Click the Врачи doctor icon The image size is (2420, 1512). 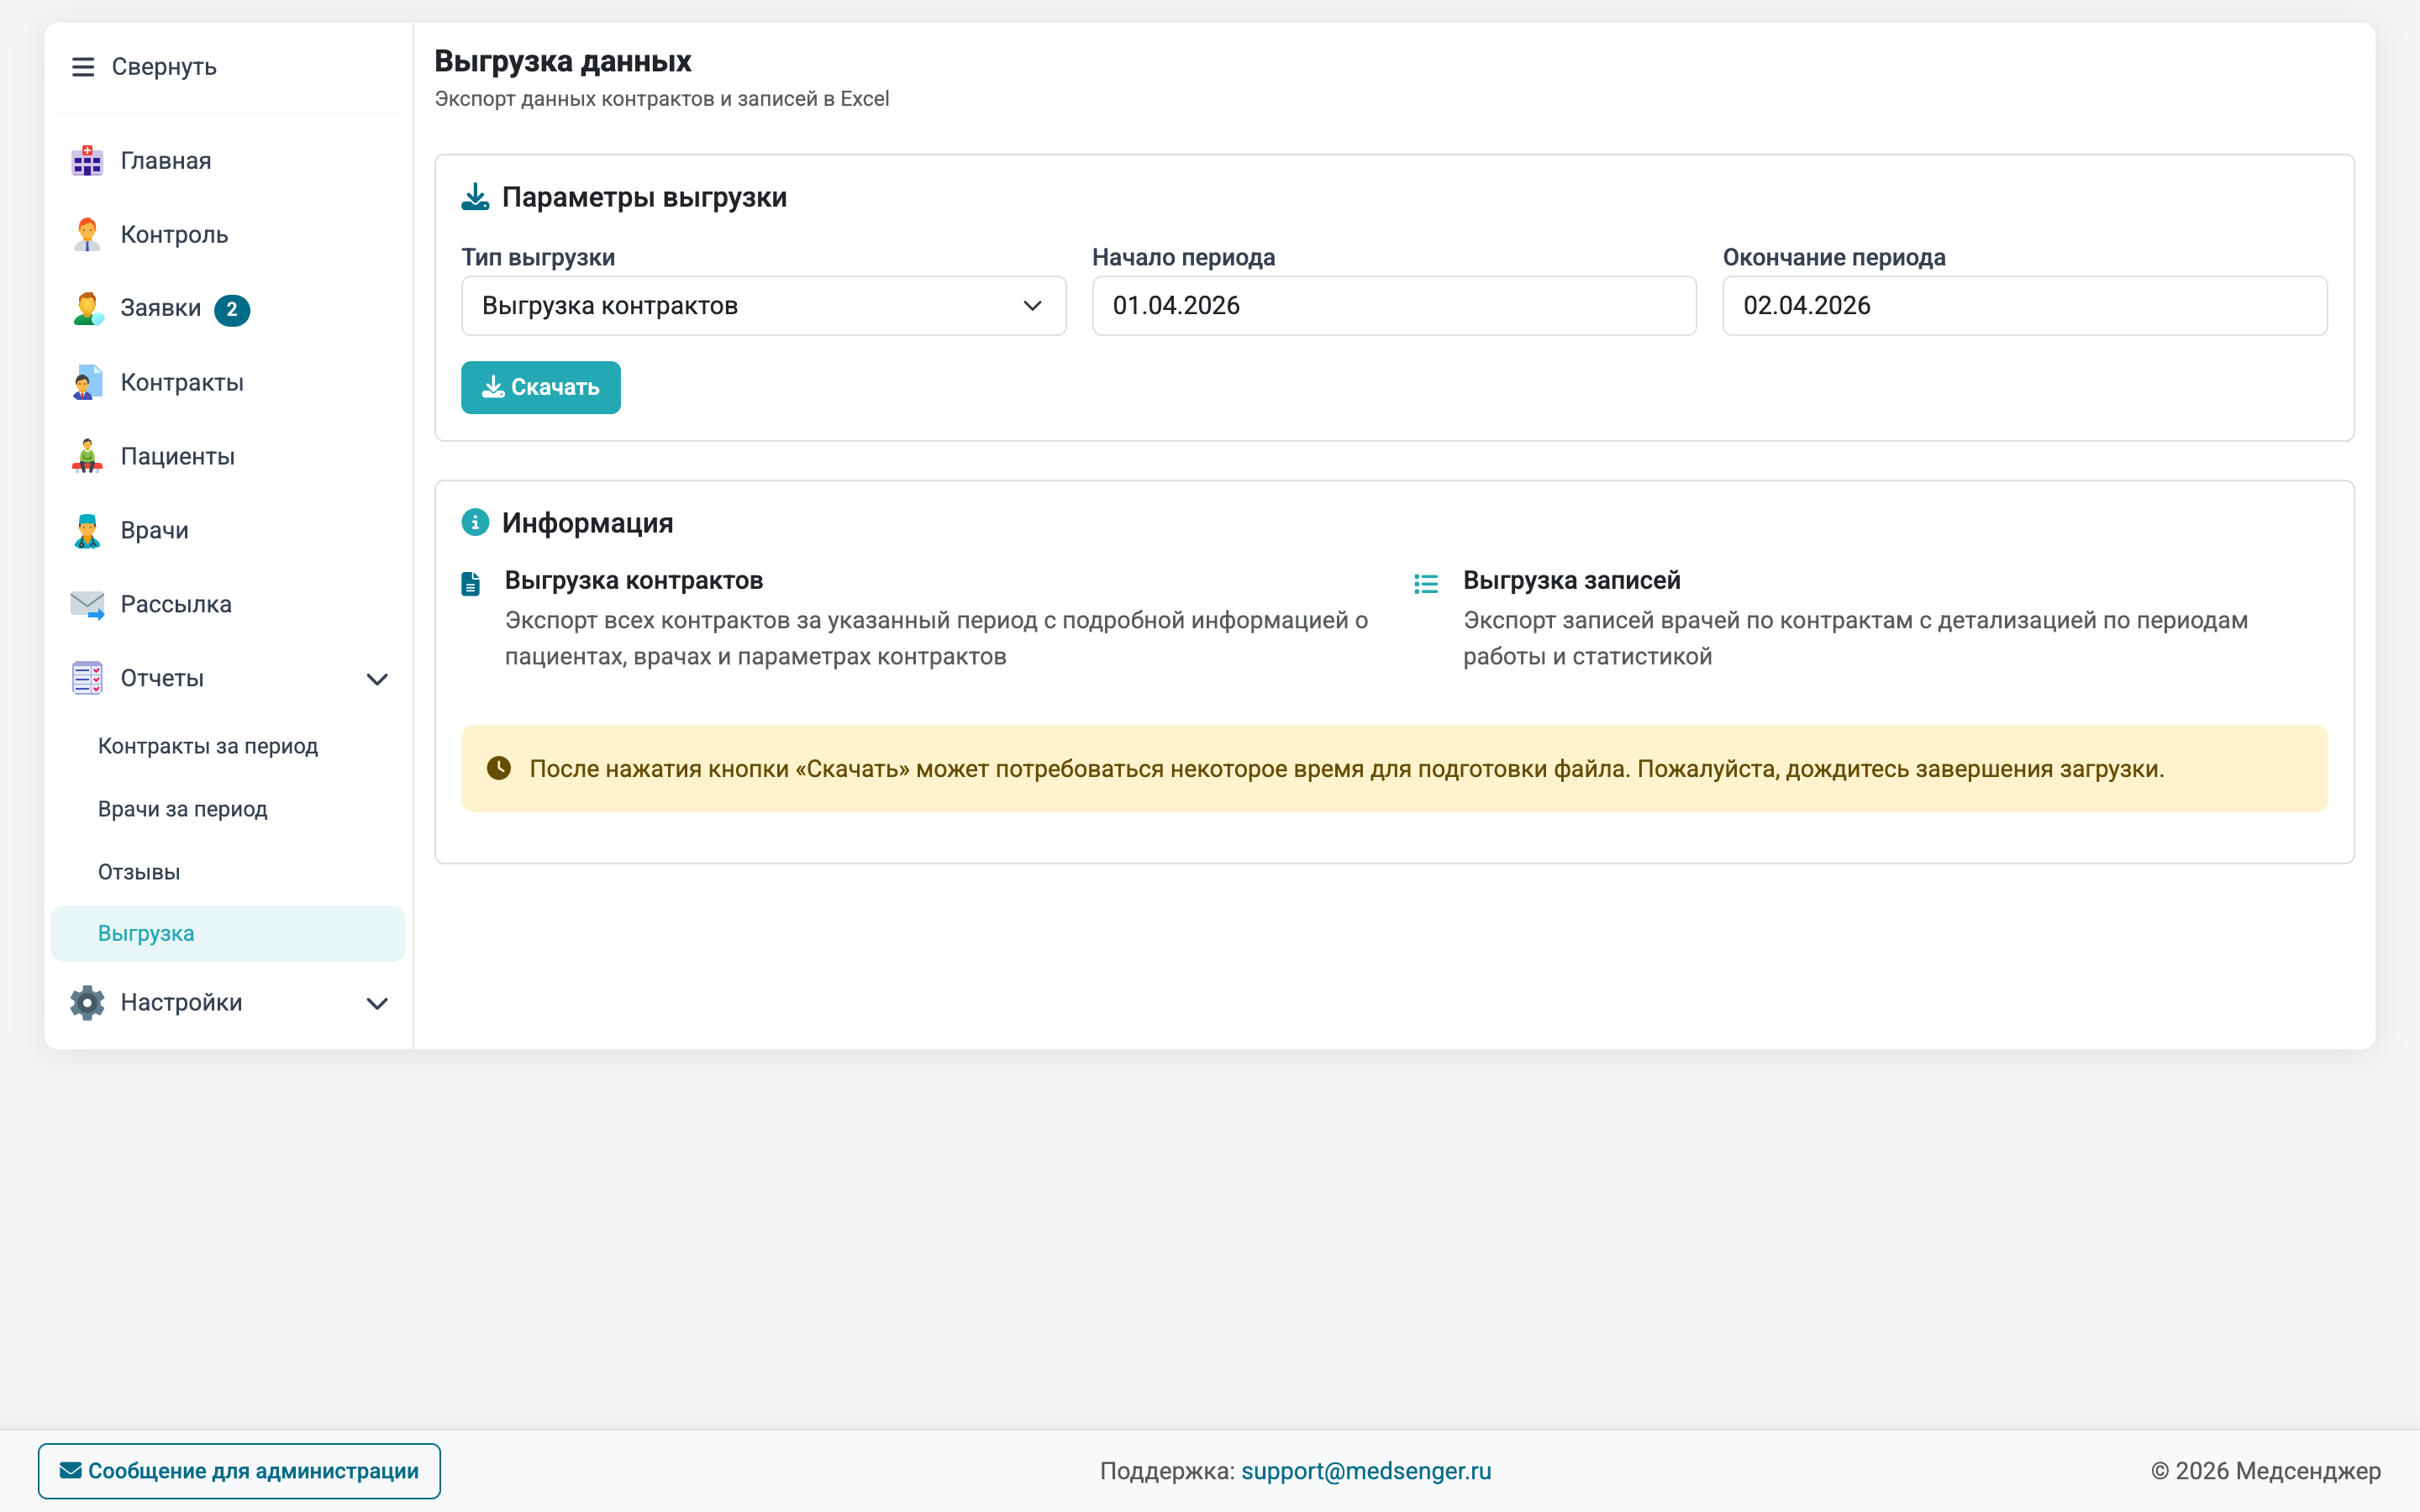[87, 531]
